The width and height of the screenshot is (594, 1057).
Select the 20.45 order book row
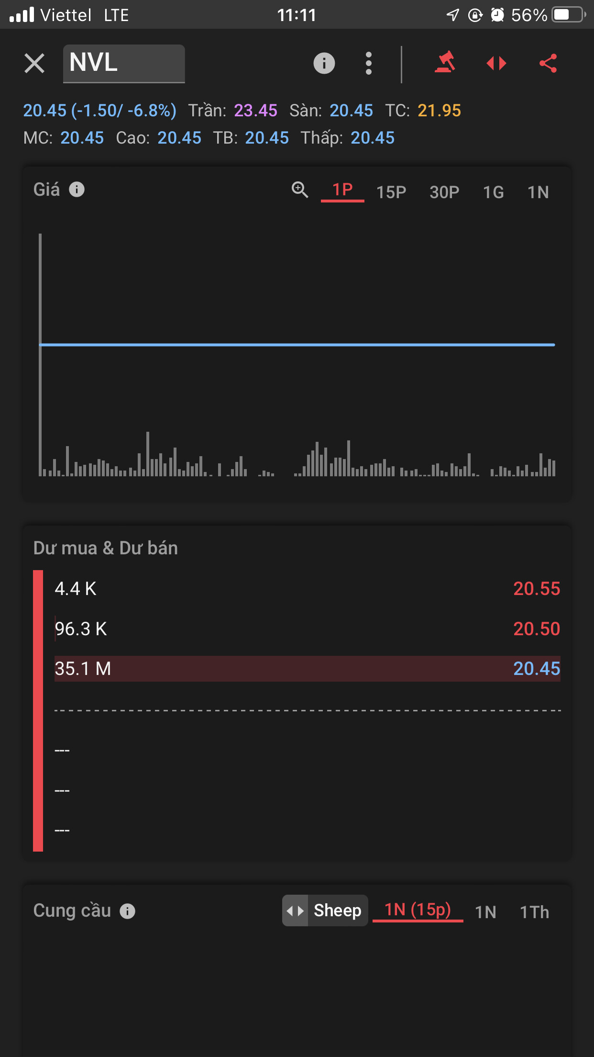(307, 669)
